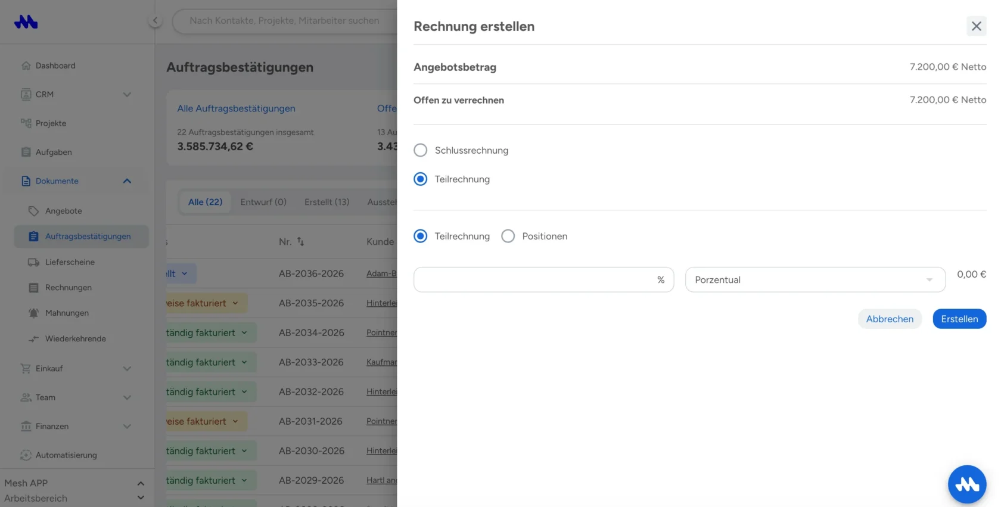This screenshot has height=507, width=1001.
Task: Click the Wiederkehrende recurring icon
Action: 33,338
